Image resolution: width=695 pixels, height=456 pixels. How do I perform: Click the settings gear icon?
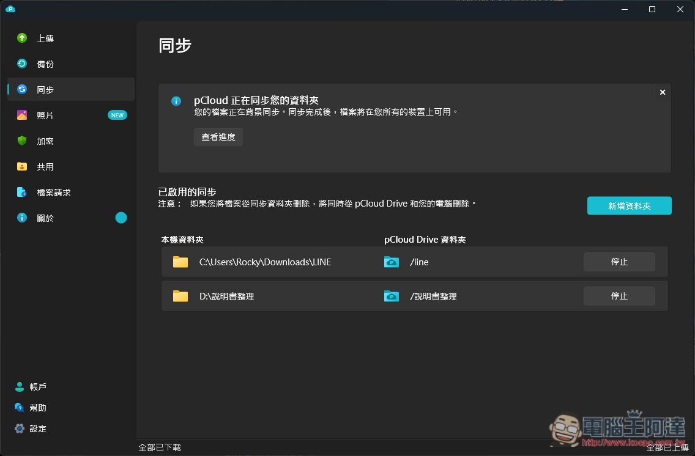click(x=19, y=428)
